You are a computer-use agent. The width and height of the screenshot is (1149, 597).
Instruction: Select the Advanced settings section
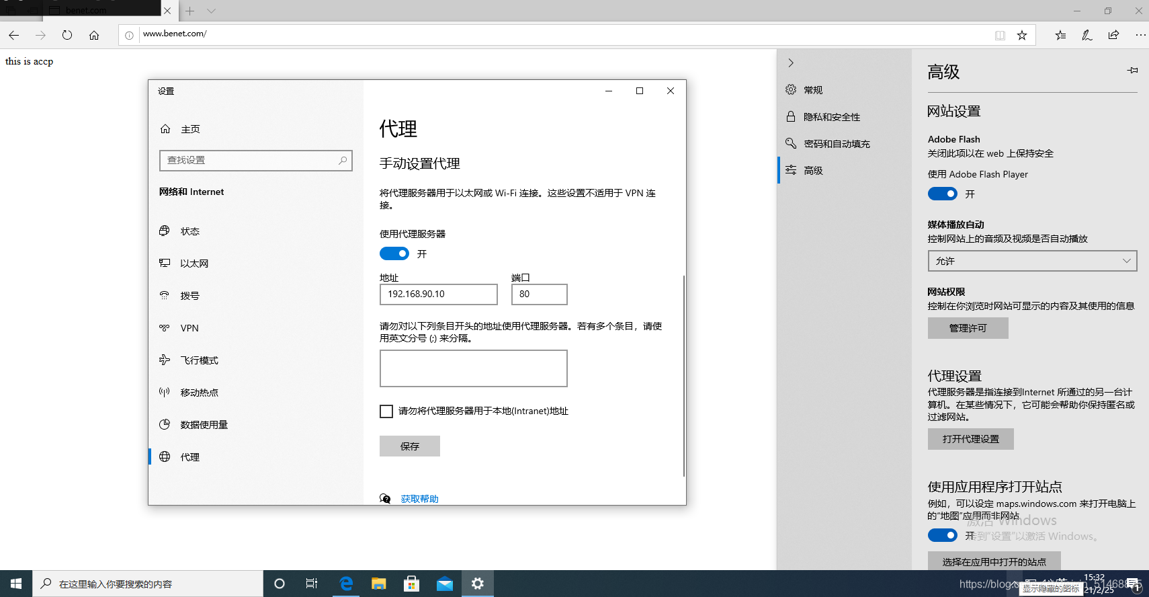844,171
